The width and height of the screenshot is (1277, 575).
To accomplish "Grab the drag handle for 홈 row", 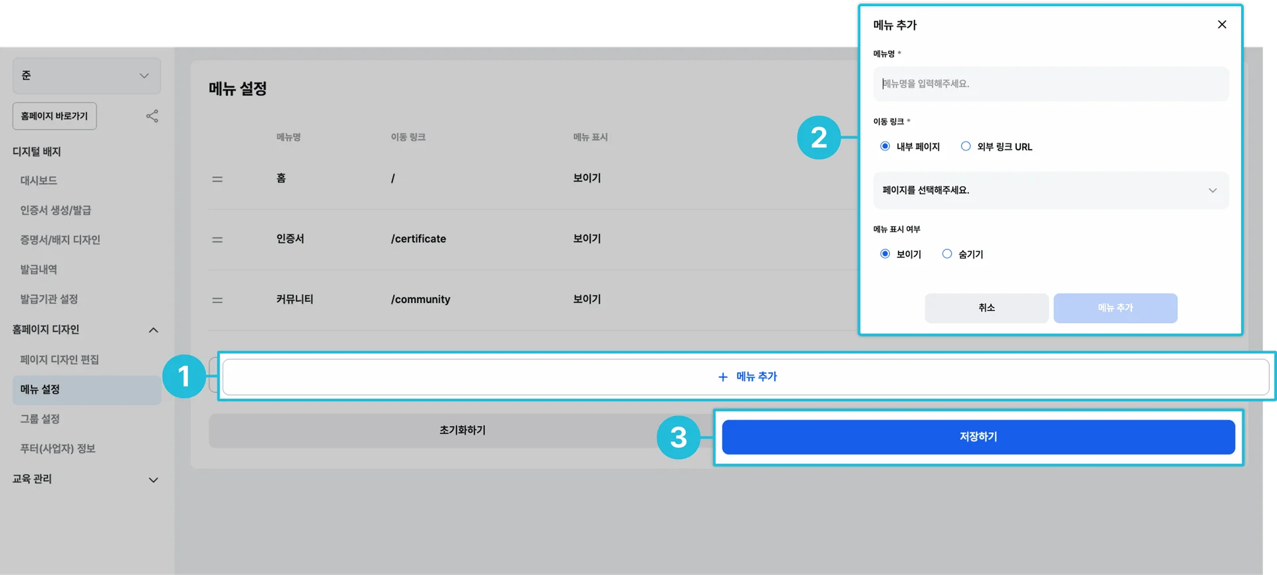I will pos(217,179).
